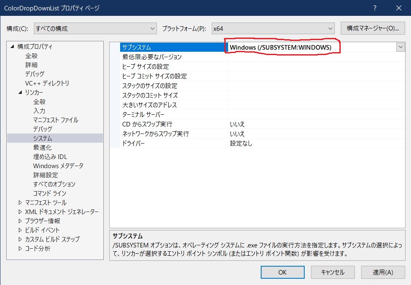Click the help question mark icon
Image resolution: width=411 pixels, height=285 pixels.
pyautogui.click(x=375, y=8)
